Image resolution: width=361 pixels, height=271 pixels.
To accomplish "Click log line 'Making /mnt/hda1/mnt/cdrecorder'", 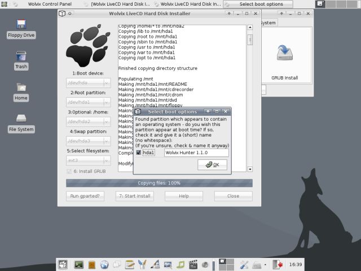I will [x=156, y=90].
